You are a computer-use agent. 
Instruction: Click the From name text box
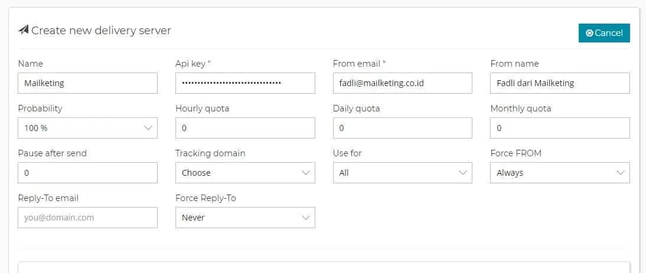pos(560,83)
